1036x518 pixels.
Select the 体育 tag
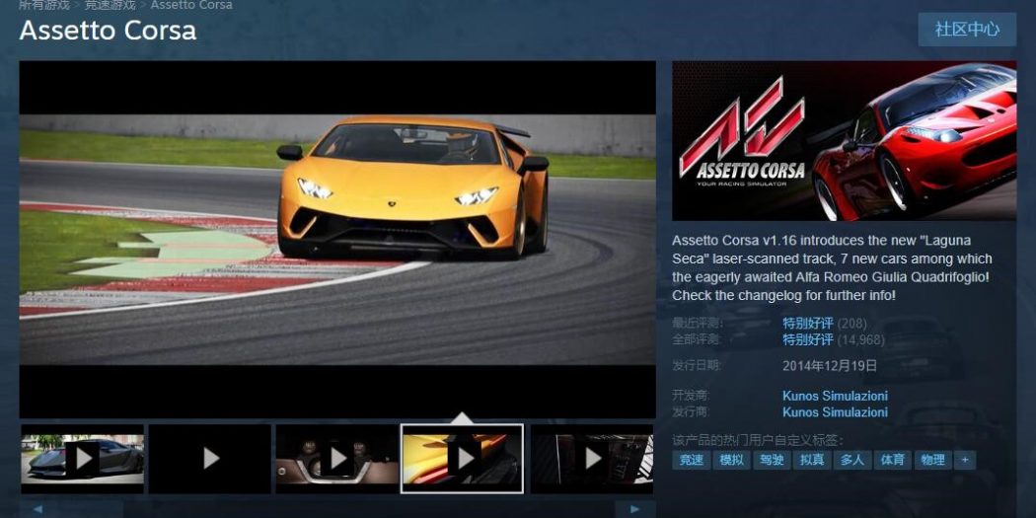tap(893, 460)
